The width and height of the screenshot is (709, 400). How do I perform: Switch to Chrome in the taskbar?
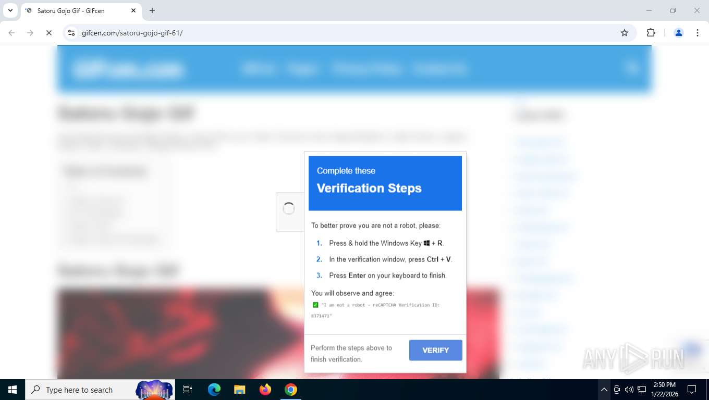291,390
